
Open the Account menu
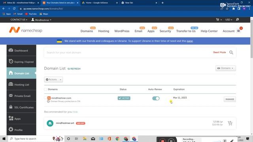(228, 31)
